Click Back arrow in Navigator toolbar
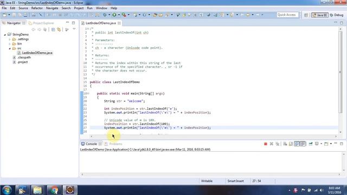 click(x=34, y=29)
